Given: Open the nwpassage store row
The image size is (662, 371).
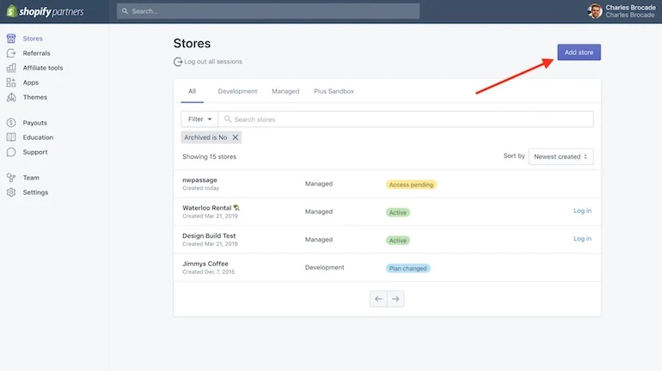Looking at the screenshot, I should pyautogui.click(x=387, y=184).
